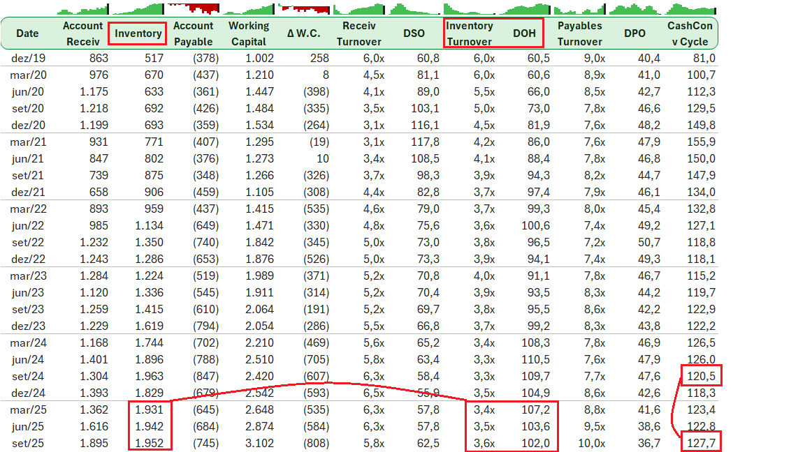Click the Inventory Turnover header
This screenshot has height=452, width=805.
[x=470, y=33]
